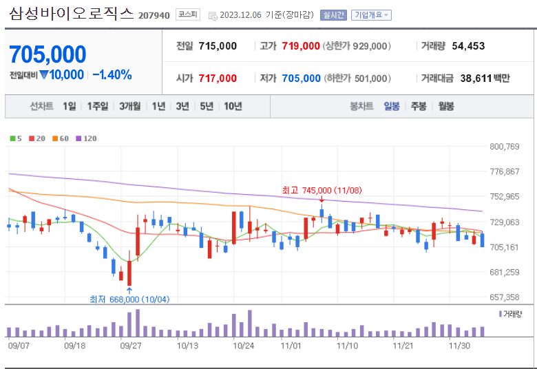Click the purple 120-day moving average swatch
The width and height of the screenshot is (537, 369).
coord(78,138)
